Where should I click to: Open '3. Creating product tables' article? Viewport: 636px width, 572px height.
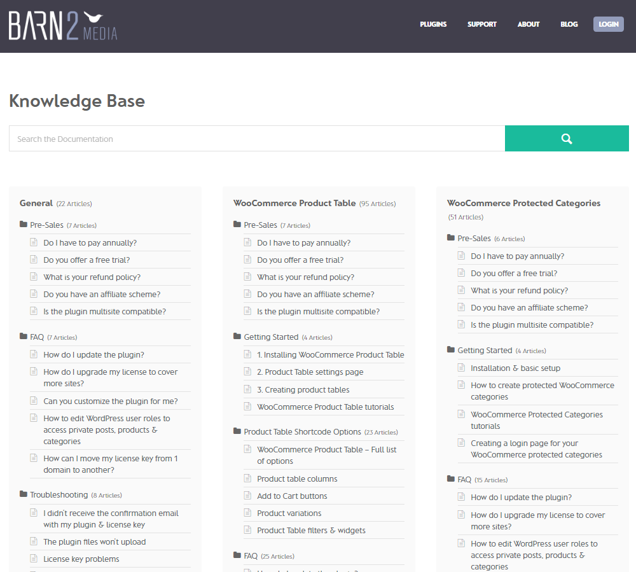303,390
